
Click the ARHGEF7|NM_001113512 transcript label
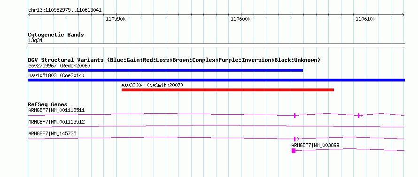[x=56, y=122]
